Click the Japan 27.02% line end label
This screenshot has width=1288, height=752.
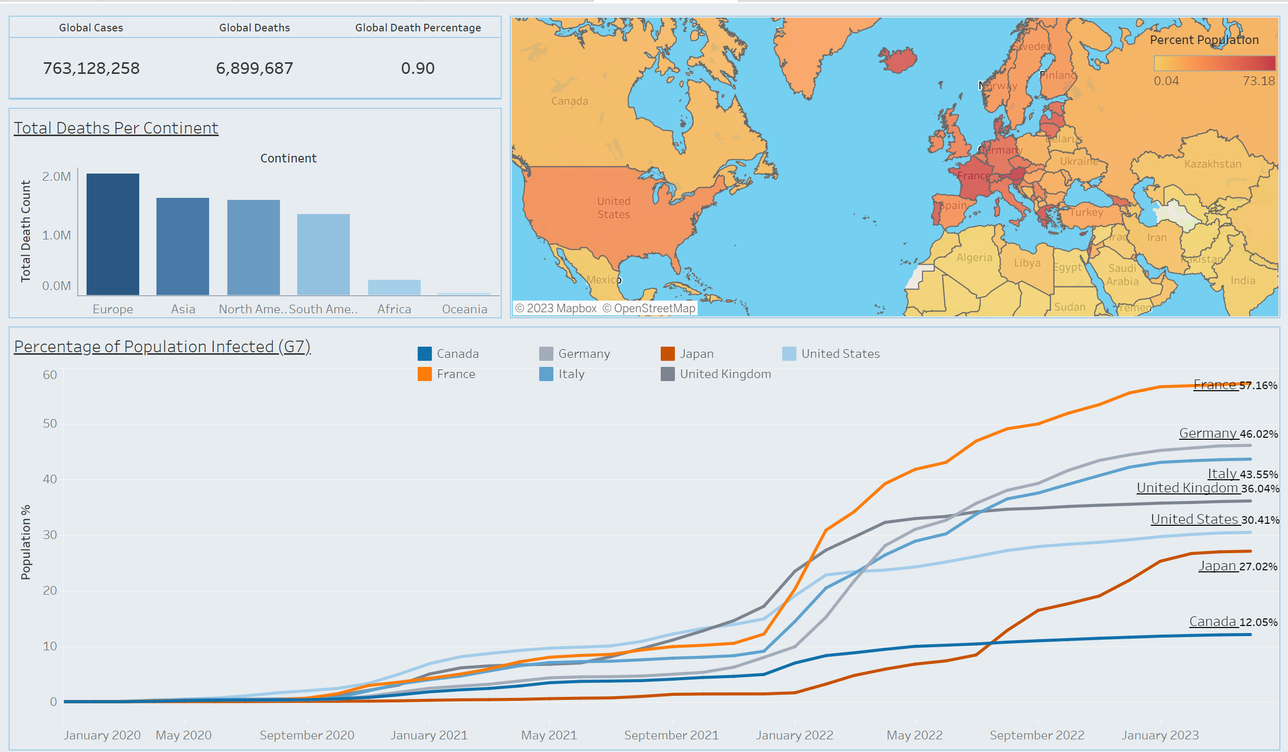point(1238,566)
